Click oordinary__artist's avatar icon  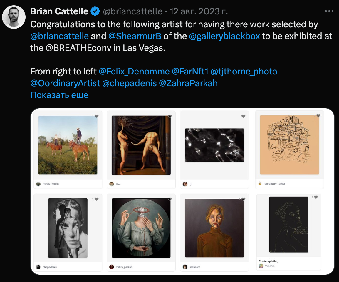[260, 183]
